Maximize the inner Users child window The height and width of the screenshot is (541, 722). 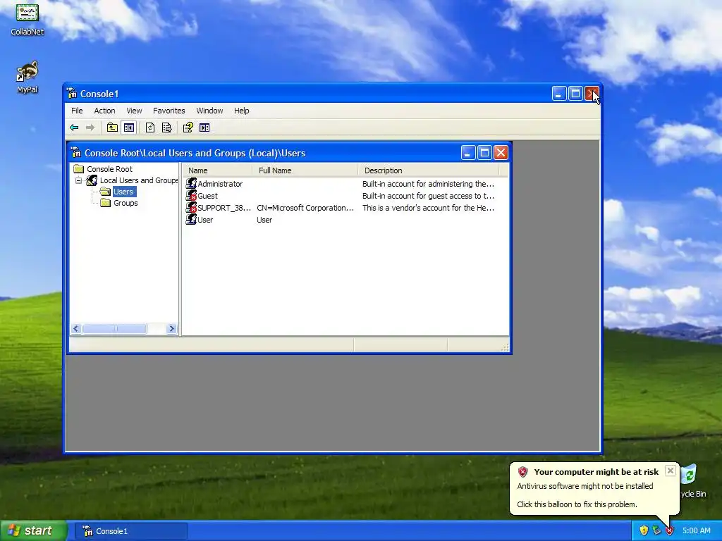point(484,153)
